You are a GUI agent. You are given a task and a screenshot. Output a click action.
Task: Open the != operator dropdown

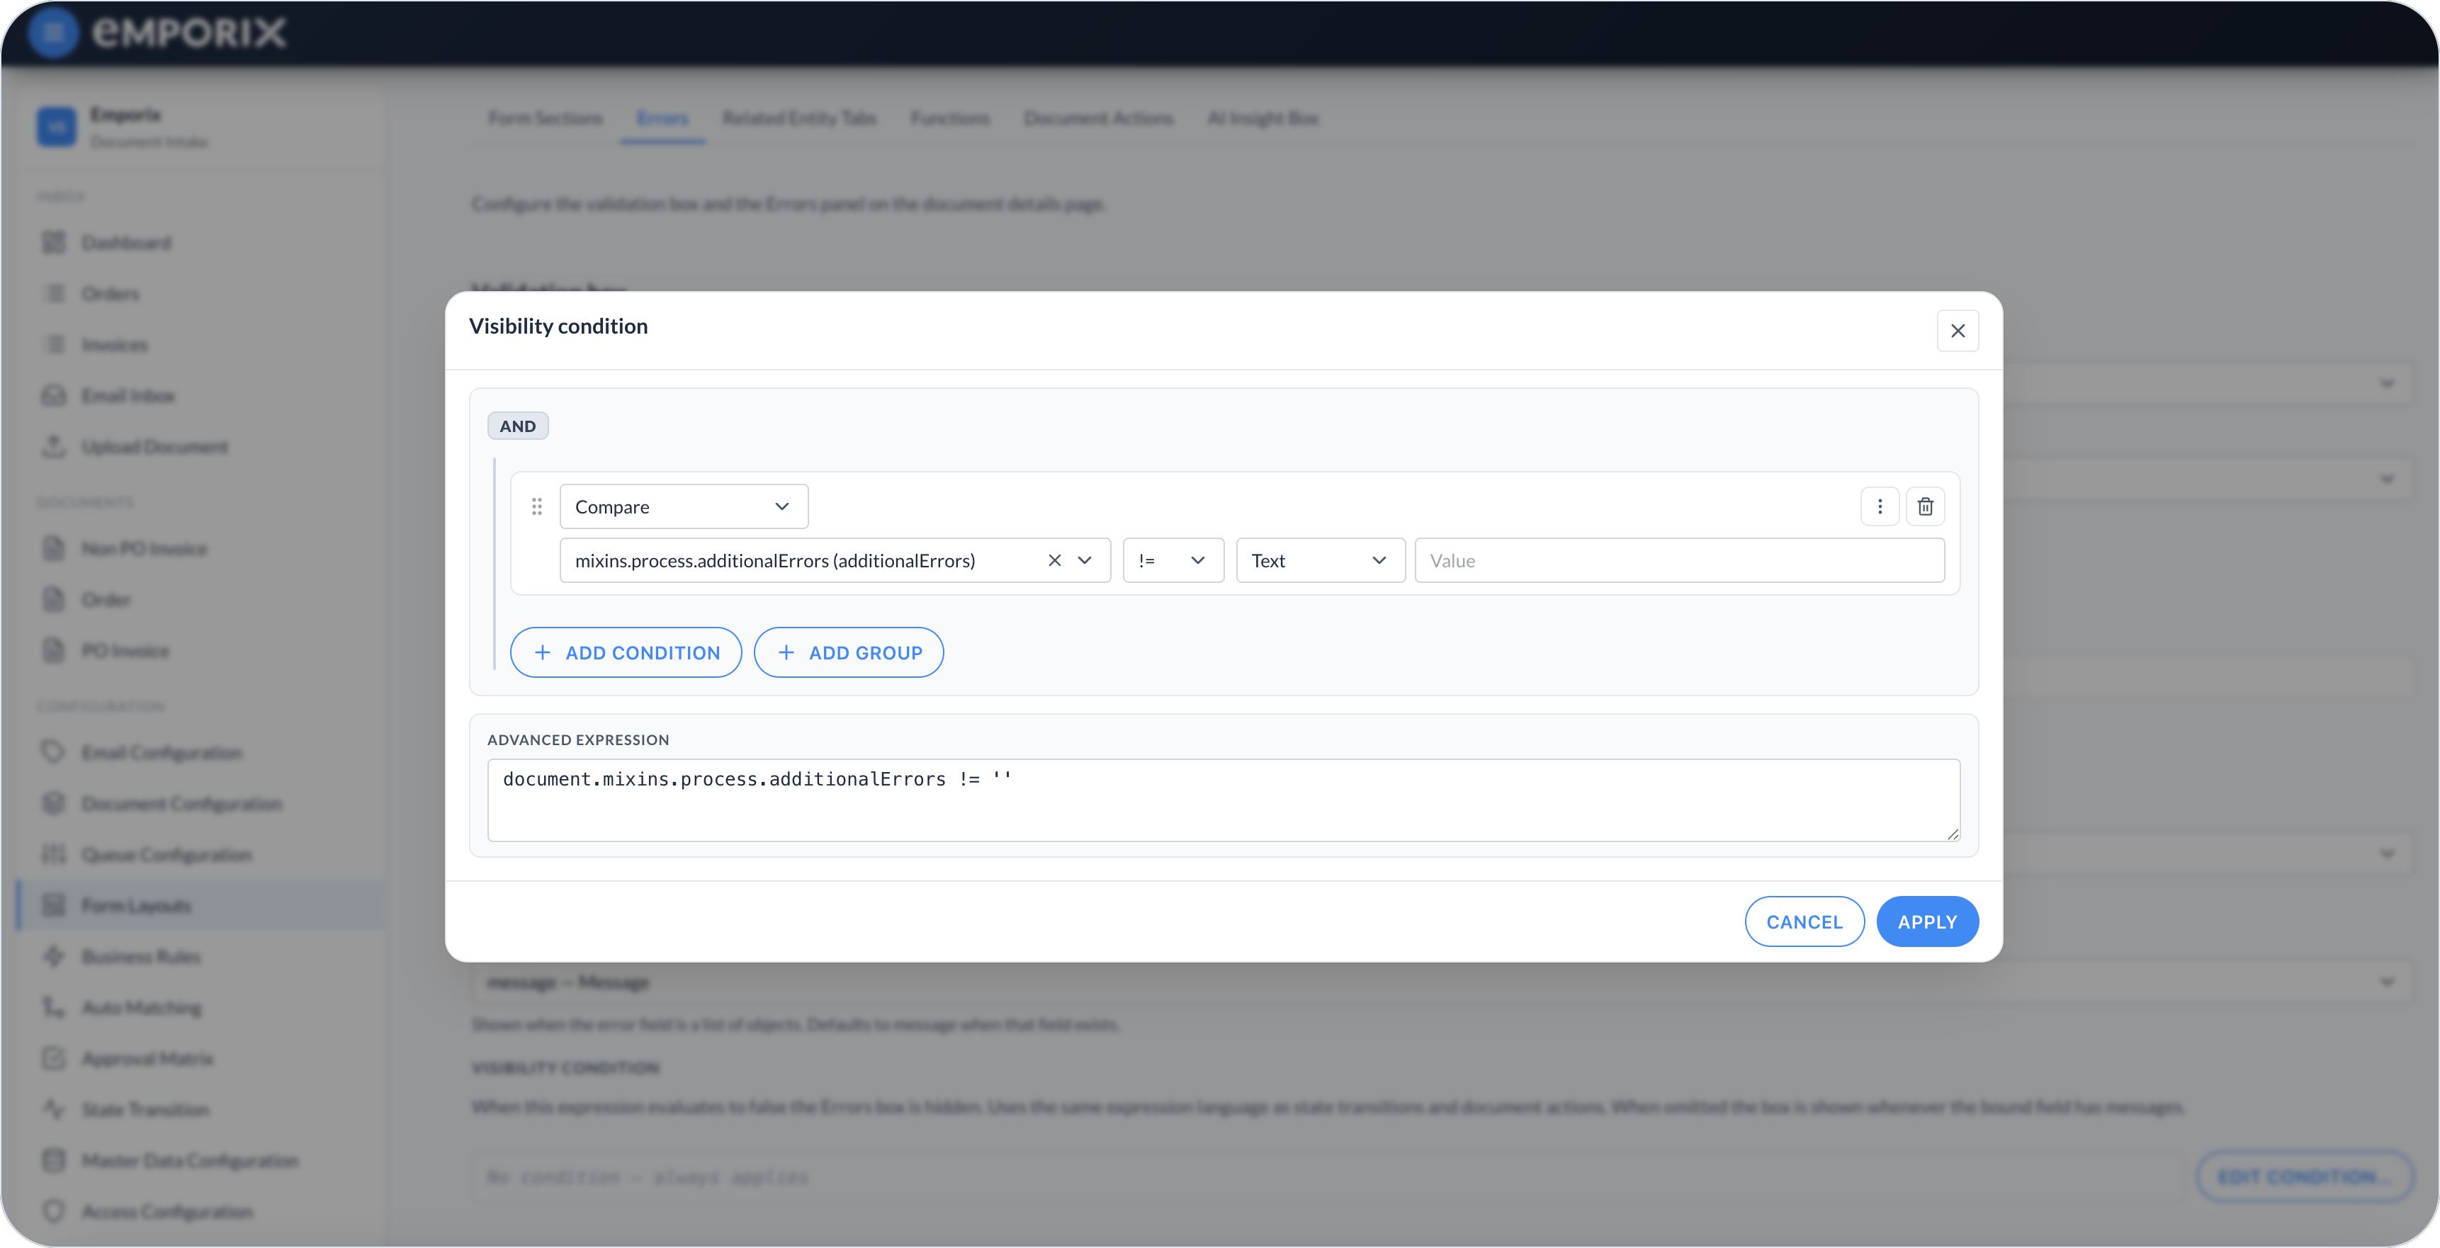pyautogui.click(x=1173, y=560)
